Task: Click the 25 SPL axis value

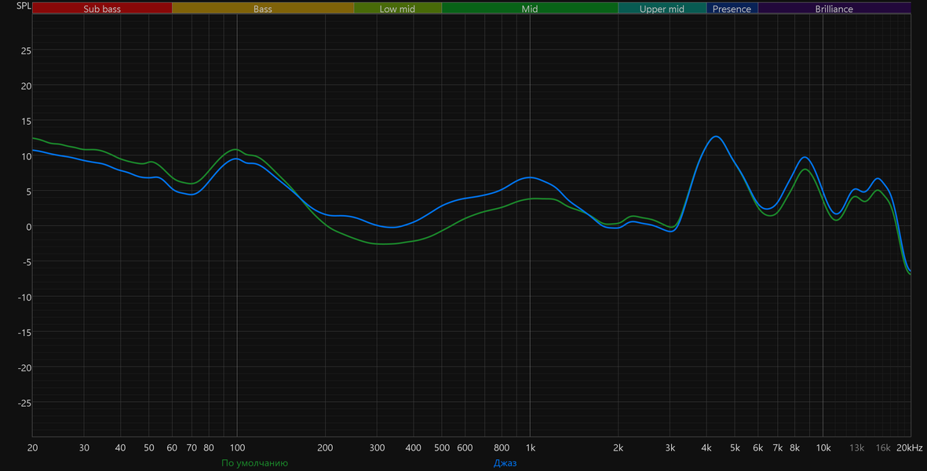Action: [26, 51]
